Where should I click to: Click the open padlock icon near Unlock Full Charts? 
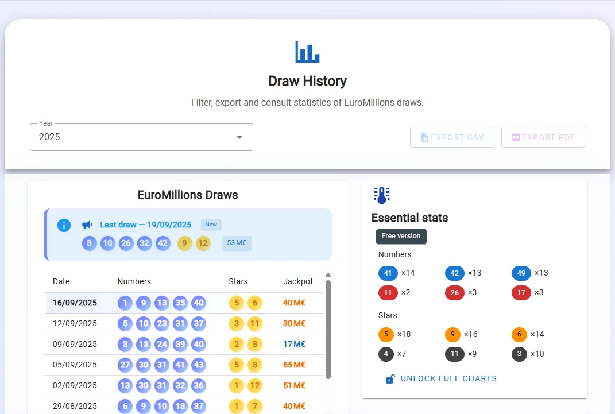click(x=390, y=379)
